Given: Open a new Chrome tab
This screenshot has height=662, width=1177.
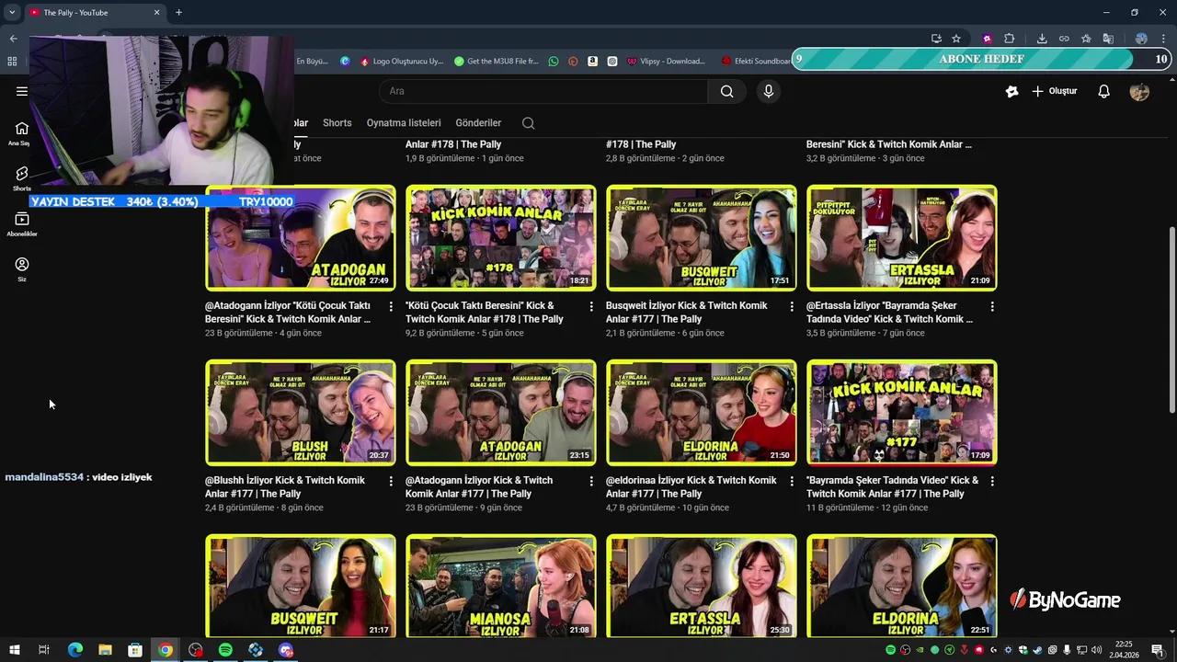Looking at the screenshot, I should coord(178,12).
